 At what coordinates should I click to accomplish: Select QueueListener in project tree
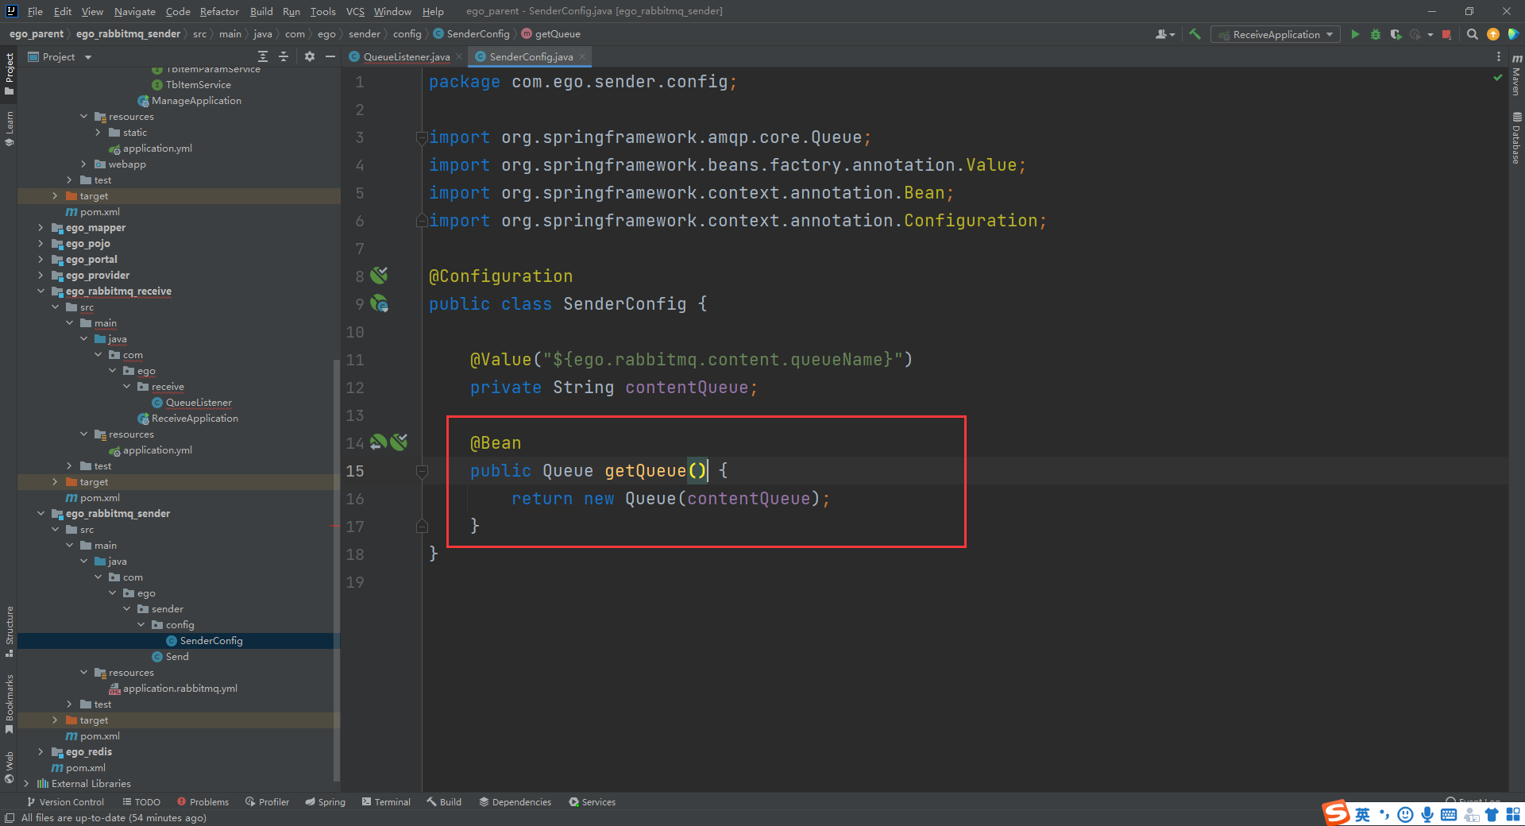[191, 403]
